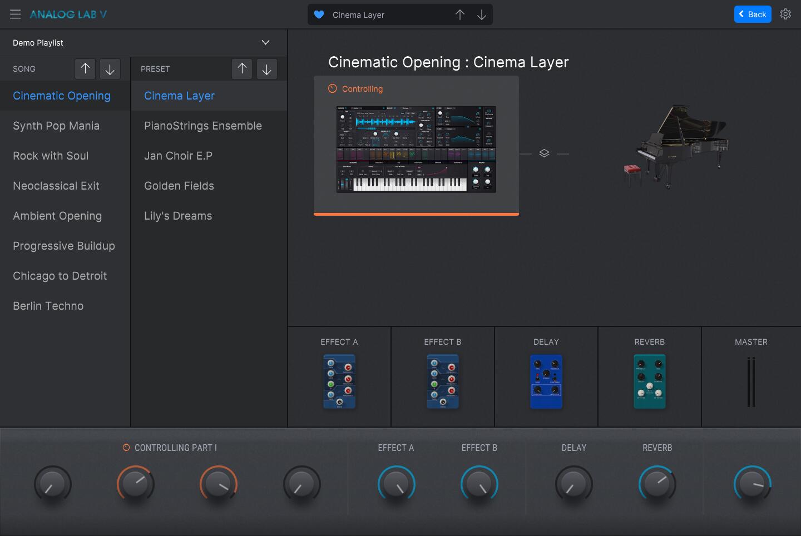
Task: Select the Rock with Soul song
Action: click(x=65, y=156)
